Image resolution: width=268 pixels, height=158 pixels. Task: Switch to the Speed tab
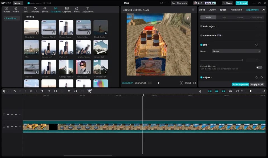click(x=223, y=10)
